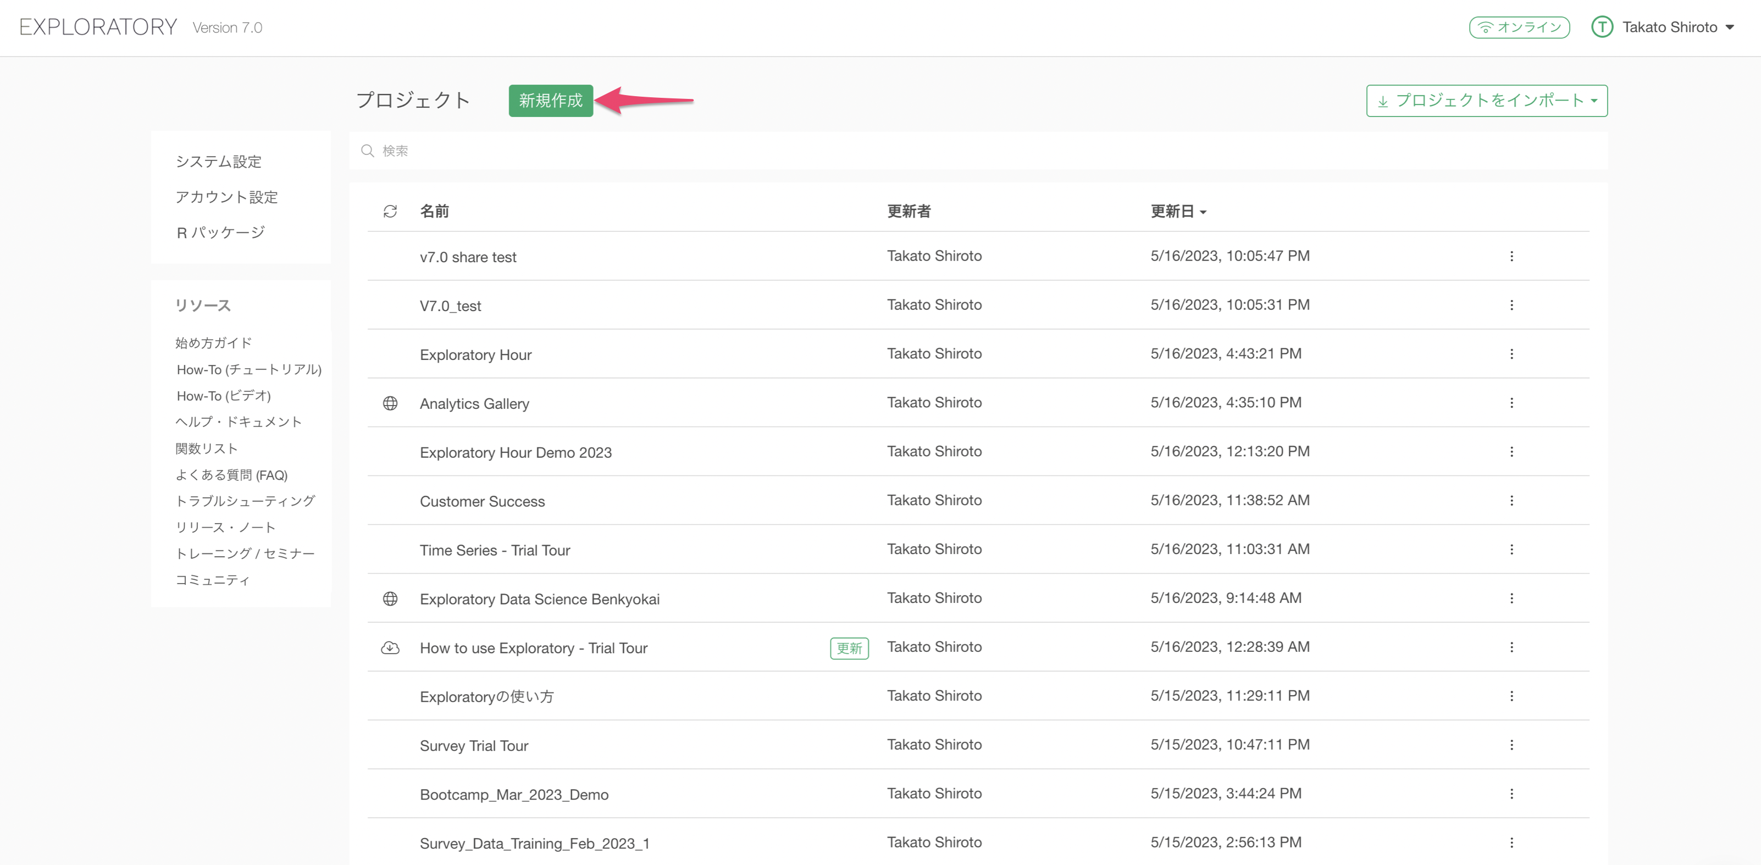Open よくある質問 (FAQ) link
This screenshot has width=1761, height=865.
click(231, 475)
